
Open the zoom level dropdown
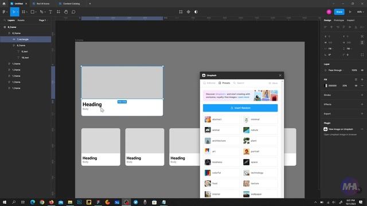pos(361,12)
